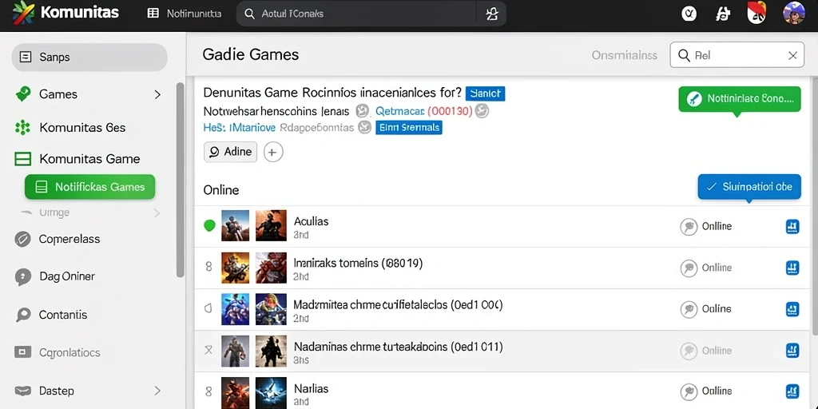Click the Dag Oniner chat bubble icon
818x409 pixels.
click(22, 276)
